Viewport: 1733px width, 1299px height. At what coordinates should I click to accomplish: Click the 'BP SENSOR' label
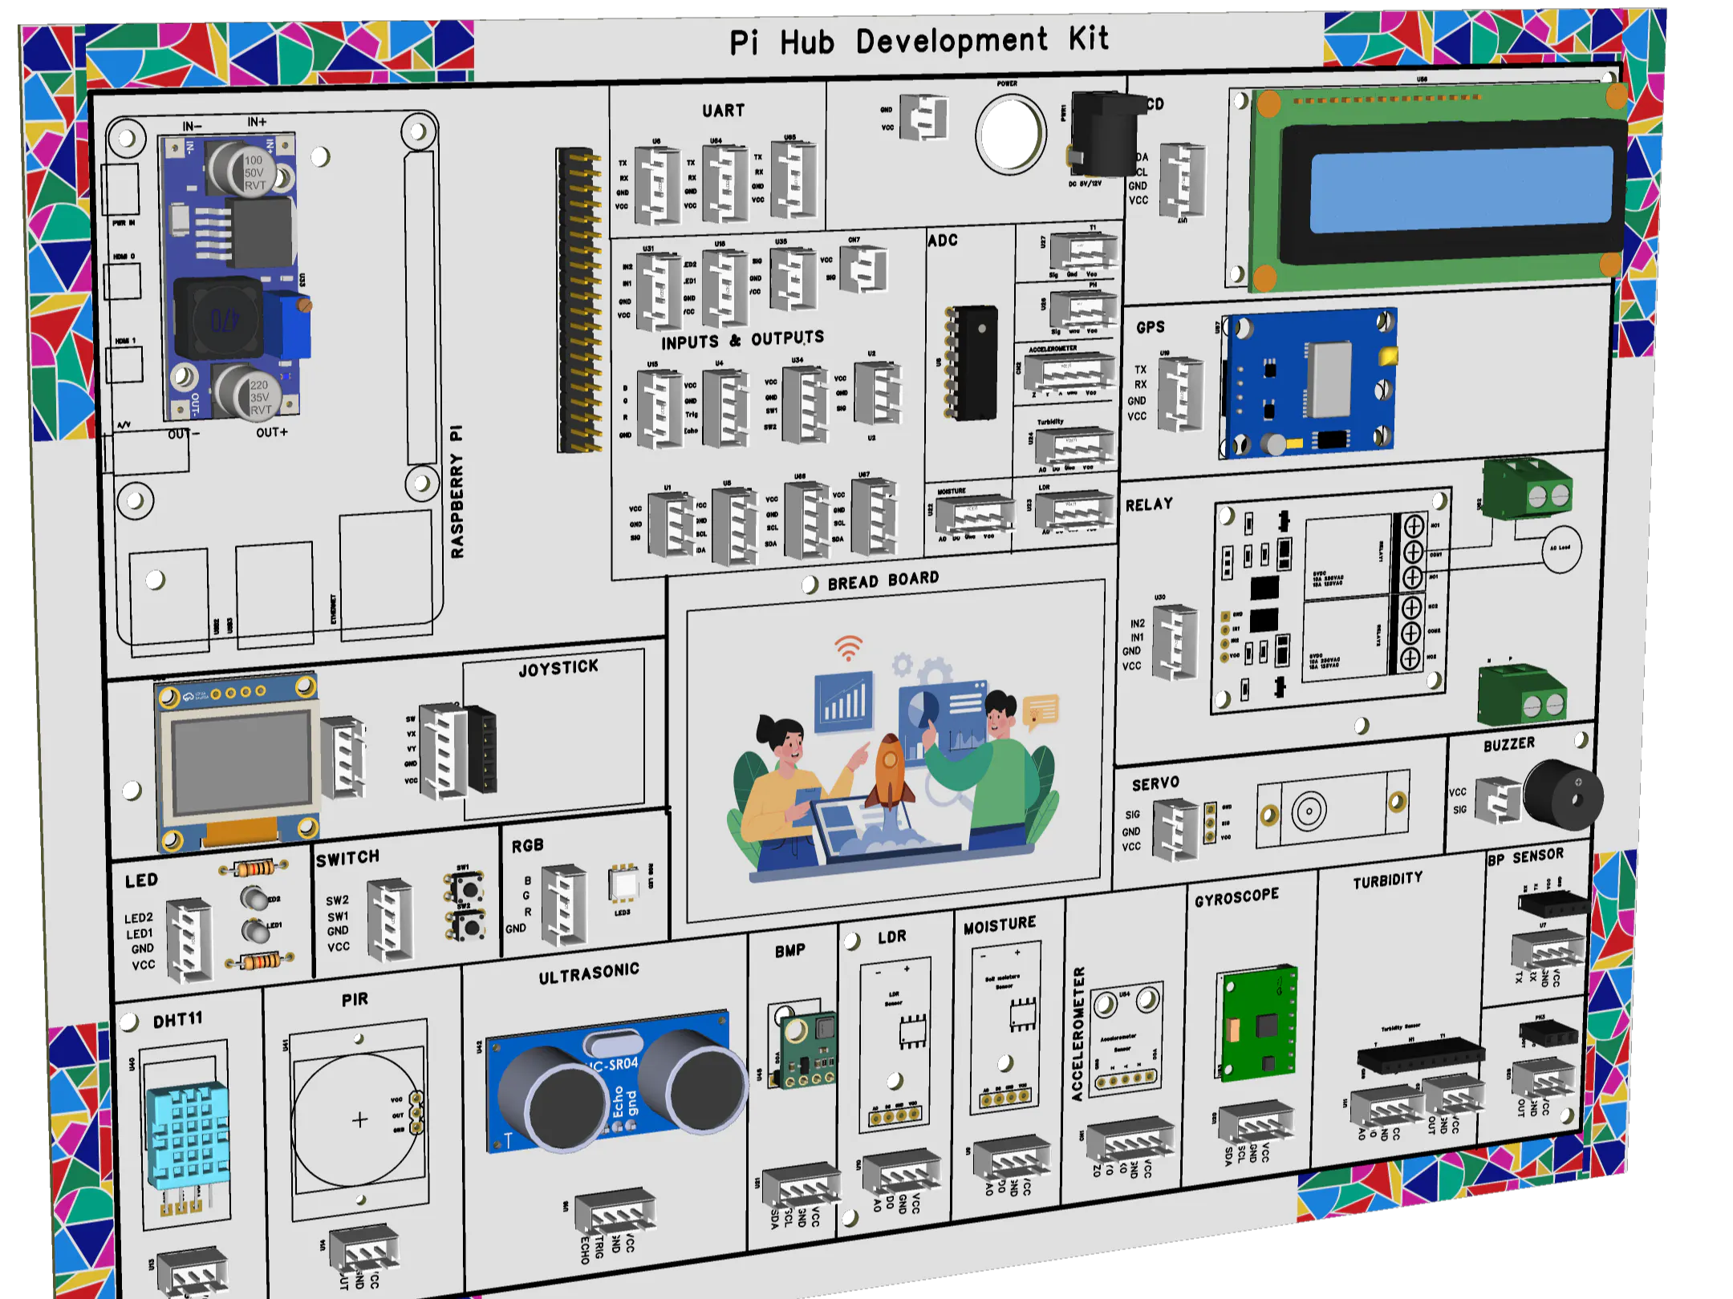pyautogui.click(x=1525, y=856)
